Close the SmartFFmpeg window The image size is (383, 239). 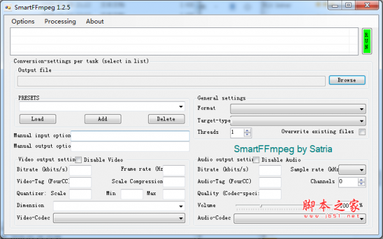[x=367, y=5]
